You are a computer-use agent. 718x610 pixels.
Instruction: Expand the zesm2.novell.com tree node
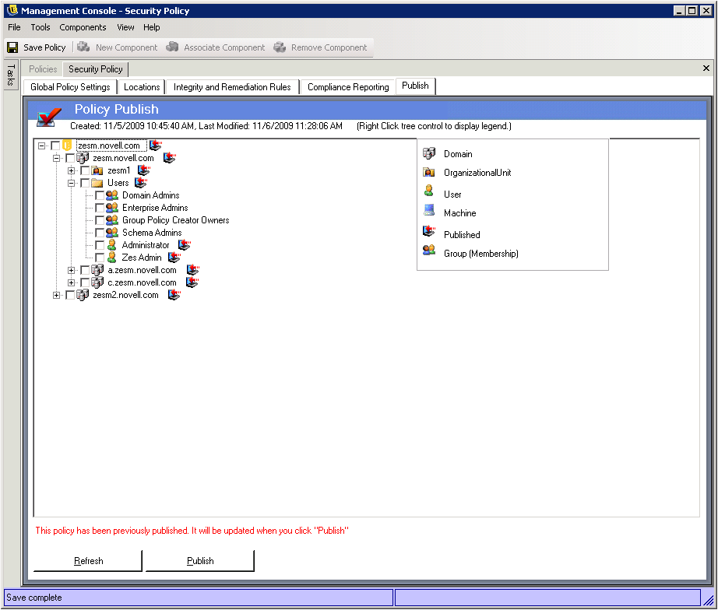[57, 295]
